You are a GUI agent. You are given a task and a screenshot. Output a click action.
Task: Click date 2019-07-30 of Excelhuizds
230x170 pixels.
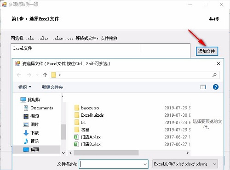pos(177,115)
